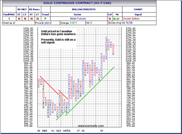Click the RS Peers header cell
Viewport: 182px width, 134px height.
click(34, 9)
